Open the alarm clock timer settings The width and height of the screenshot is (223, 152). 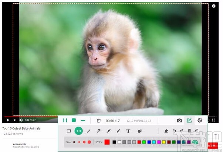click(x=99, y=121)
